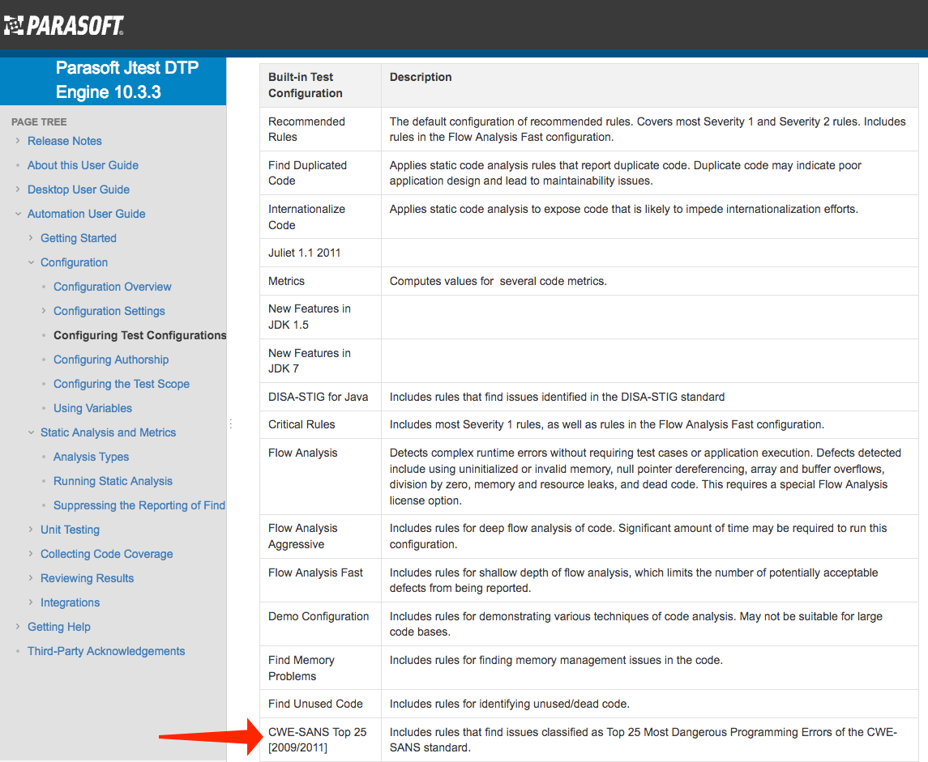The image size is (928, 762).
Task: Expand Desktop User Guide chevron
Action: click(18, 189)
